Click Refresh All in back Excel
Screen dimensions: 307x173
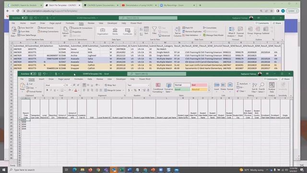pyautogui.click(x=65, y=31)
